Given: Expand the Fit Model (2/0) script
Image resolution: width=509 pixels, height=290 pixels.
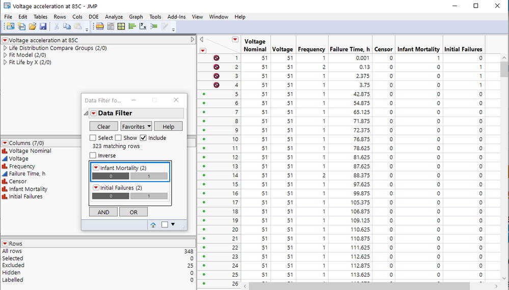Looking at the screenshot, I should [5, 55].
